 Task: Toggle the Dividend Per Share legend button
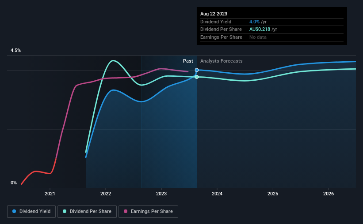click(x=87, y=212)
